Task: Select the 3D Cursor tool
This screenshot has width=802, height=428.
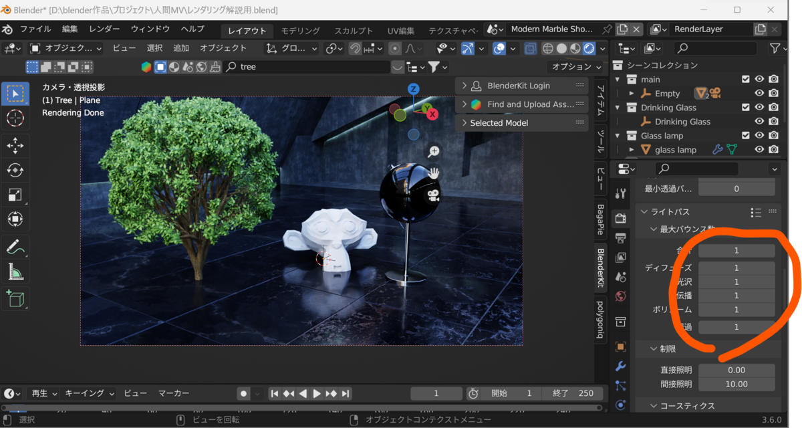Action: pos(15,118)
